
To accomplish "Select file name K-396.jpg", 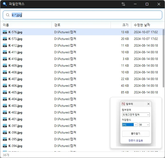I will [15, 133].
